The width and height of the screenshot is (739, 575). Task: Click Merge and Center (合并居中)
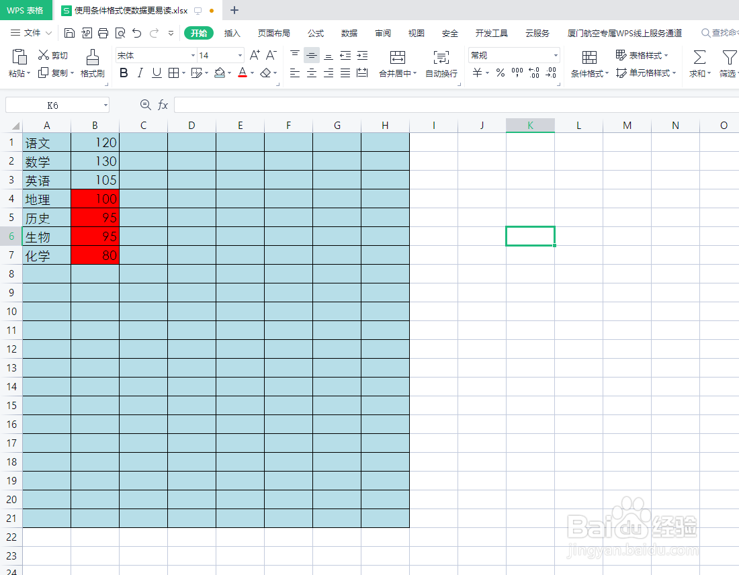(397, 63)
